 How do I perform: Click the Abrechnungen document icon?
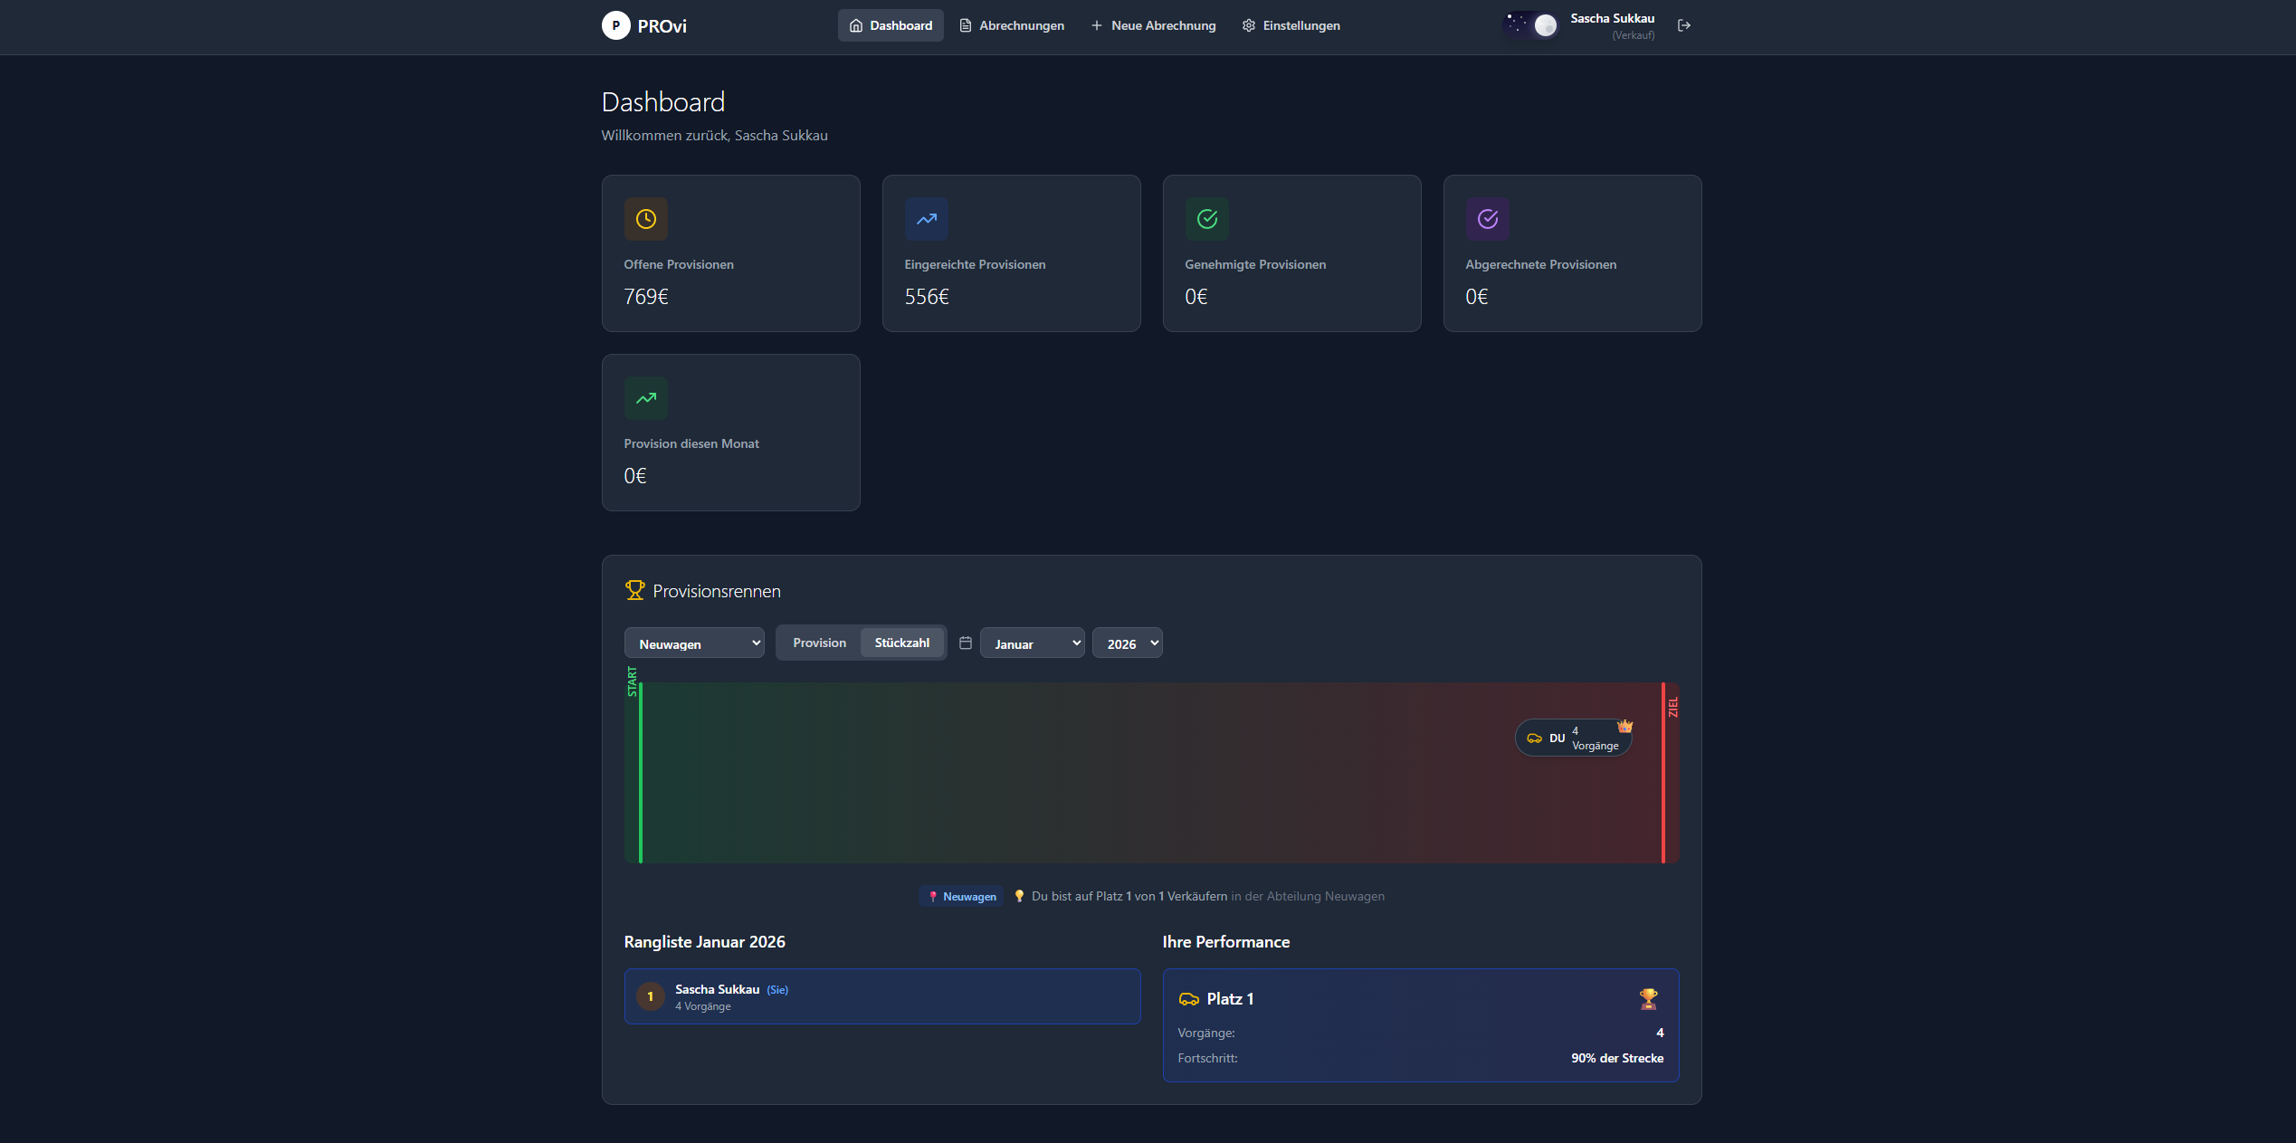[963, 25]
